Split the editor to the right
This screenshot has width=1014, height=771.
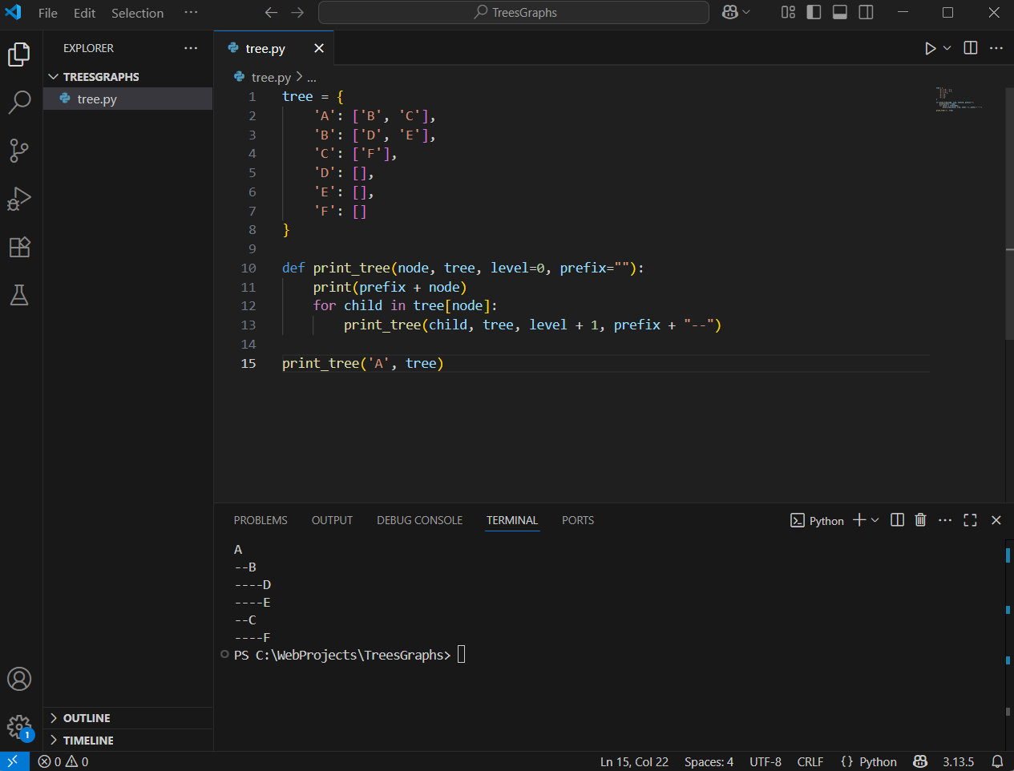[970, 48]
